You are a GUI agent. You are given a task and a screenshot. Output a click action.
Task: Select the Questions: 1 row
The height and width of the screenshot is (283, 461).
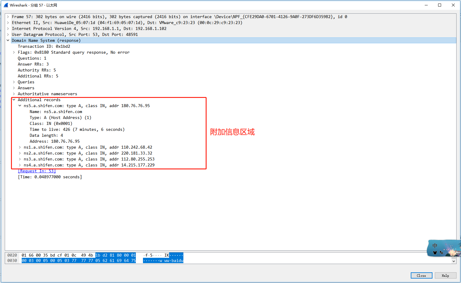pos(32,58)
